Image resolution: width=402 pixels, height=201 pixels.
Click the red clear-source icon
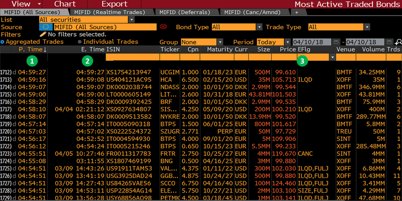pos(162,27)
